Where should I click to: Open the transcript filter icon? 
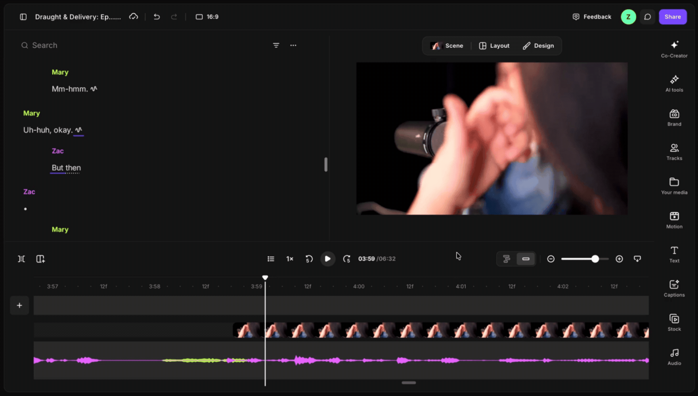pyautogui.click(x=276, y=45)
